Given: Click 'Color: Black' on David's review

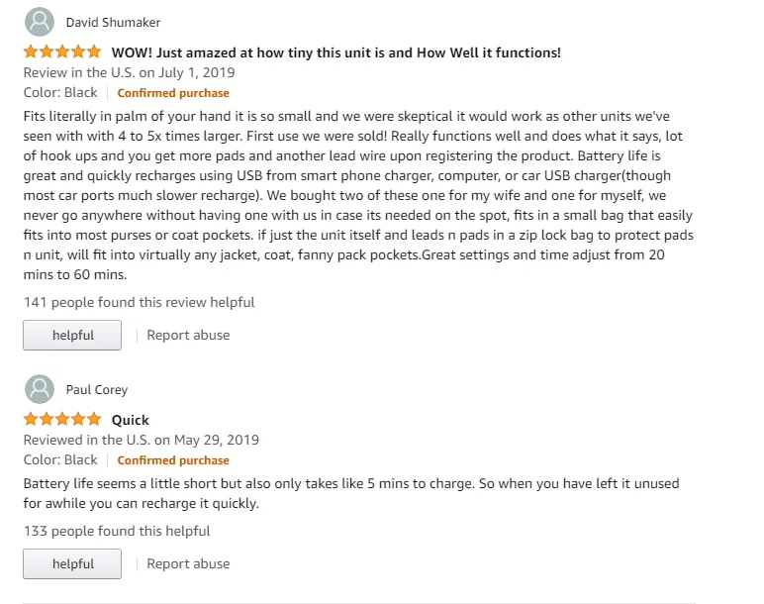Looking at the screenshot, I should point(60,92).
